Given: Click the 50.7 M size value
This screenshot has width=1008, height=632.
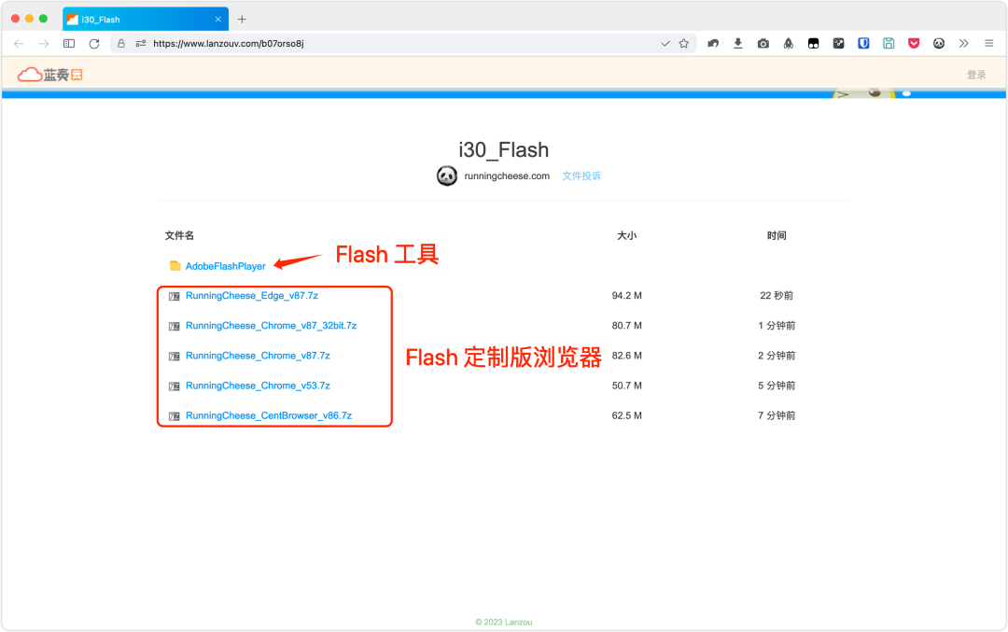Looking at the screenshot, I should click(x=627, y=386).
